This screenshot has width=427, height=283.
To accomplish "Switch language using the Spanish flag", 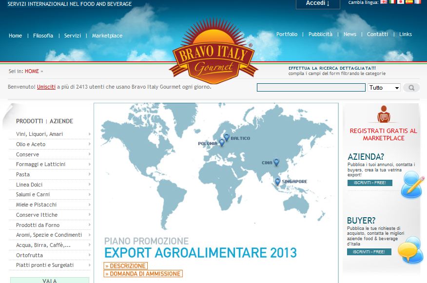I will 409,2.
